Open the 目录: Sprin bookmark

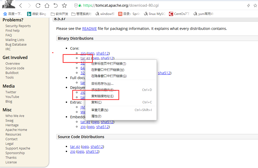[x=129, y=14]
